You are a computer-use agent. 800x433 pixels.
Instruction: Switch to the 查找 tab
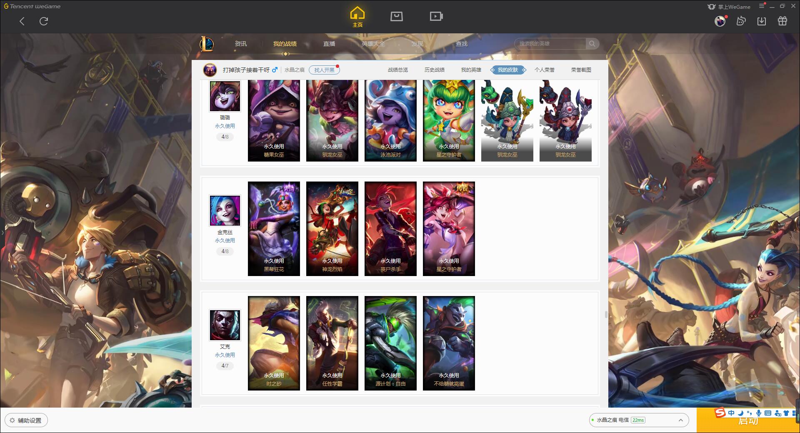coord(462,44)
